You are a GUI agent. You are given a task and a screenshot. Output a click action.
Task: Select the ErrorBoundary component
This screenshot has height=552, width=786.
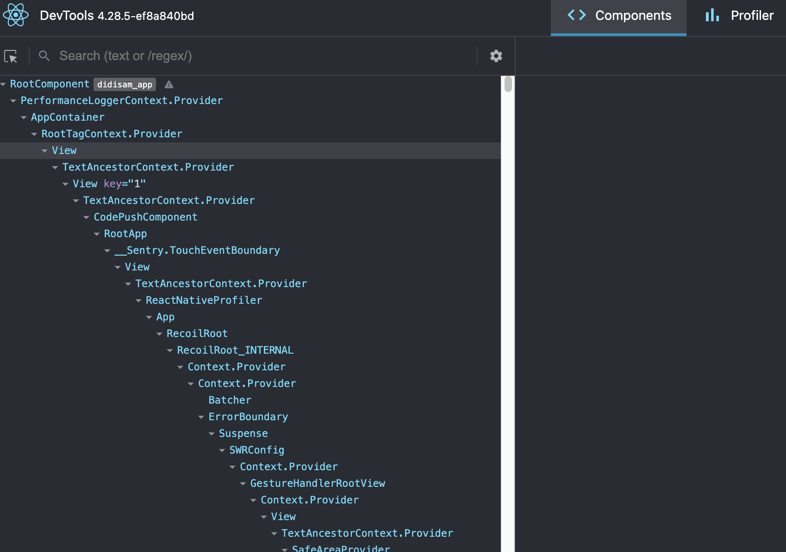pos(249,417)
